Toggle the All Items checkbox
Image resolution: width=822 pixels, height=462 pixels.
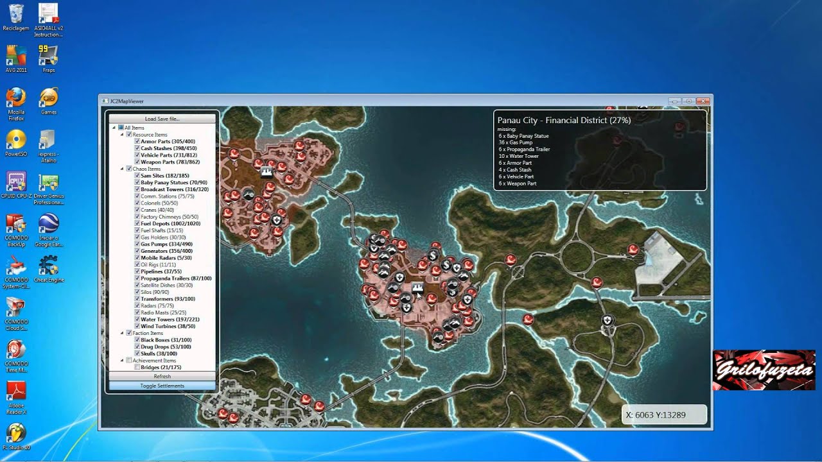121,128
